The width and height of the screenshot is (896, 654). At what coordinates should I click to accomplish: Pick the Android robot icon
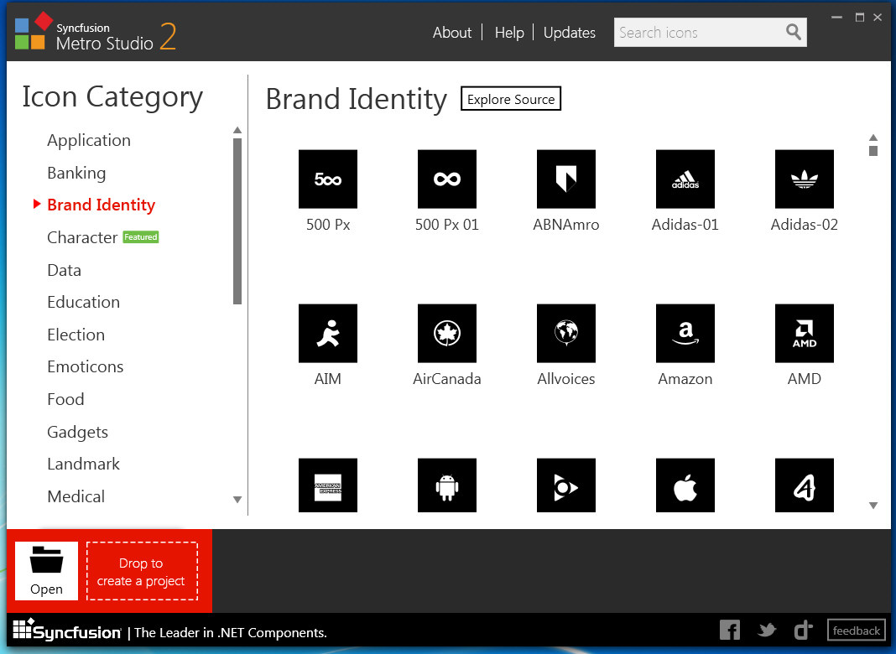point(446,485)
